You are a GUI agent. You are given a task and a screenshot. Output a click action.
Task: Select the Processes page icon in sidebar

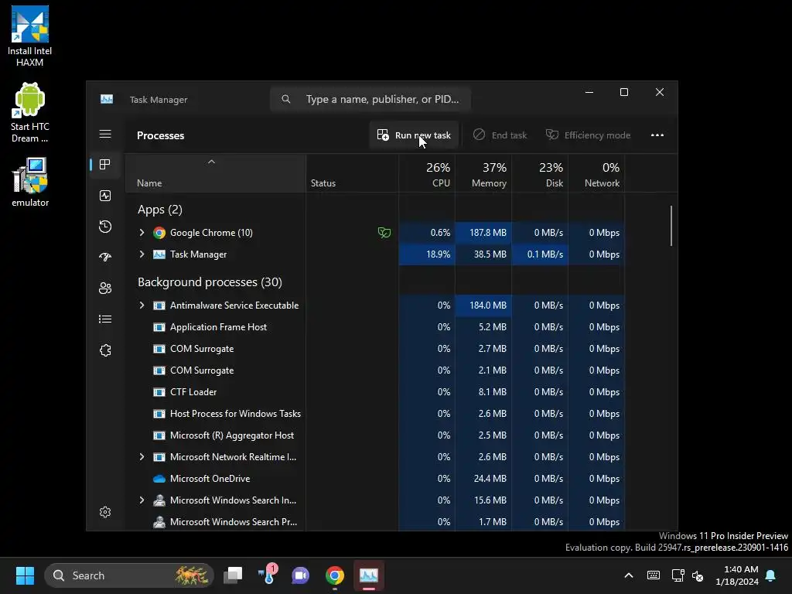pos(105,165)
